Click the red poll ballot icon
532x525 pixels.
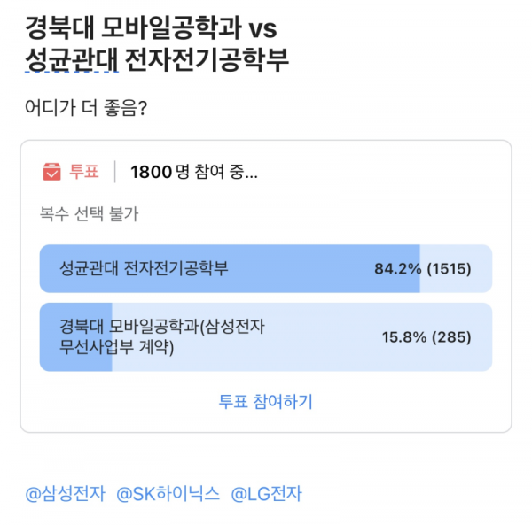(x=51, y=171)
